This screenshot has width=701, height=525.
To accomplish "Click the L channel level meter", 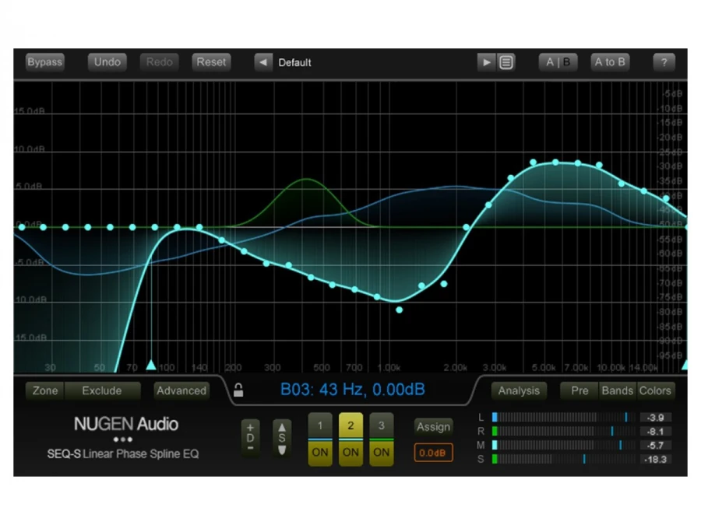I will (x=563, y=418).
